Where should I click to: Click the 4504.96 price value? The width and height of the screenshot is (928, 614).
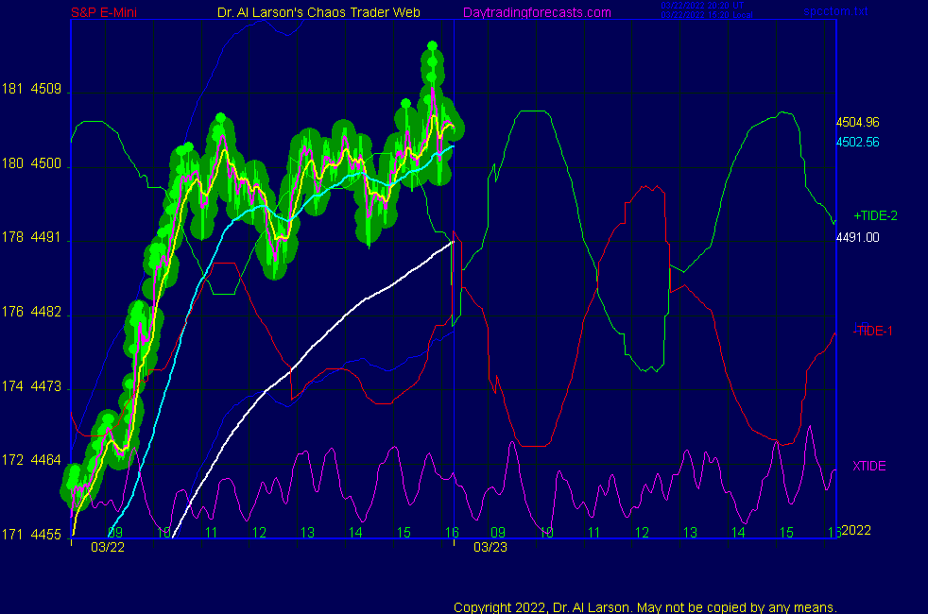click(857, 122)
